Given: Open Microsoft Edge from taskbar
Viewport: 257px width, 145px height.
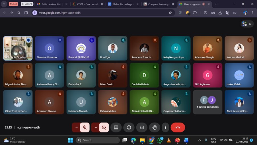Looking at the screenshot, I should [133, 140].
